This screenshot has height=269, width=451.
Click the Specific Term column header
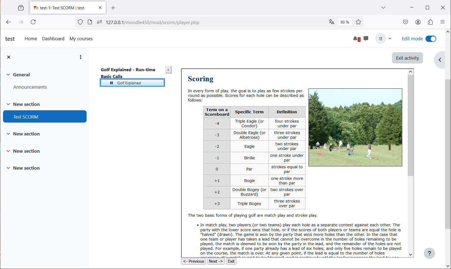250,112
